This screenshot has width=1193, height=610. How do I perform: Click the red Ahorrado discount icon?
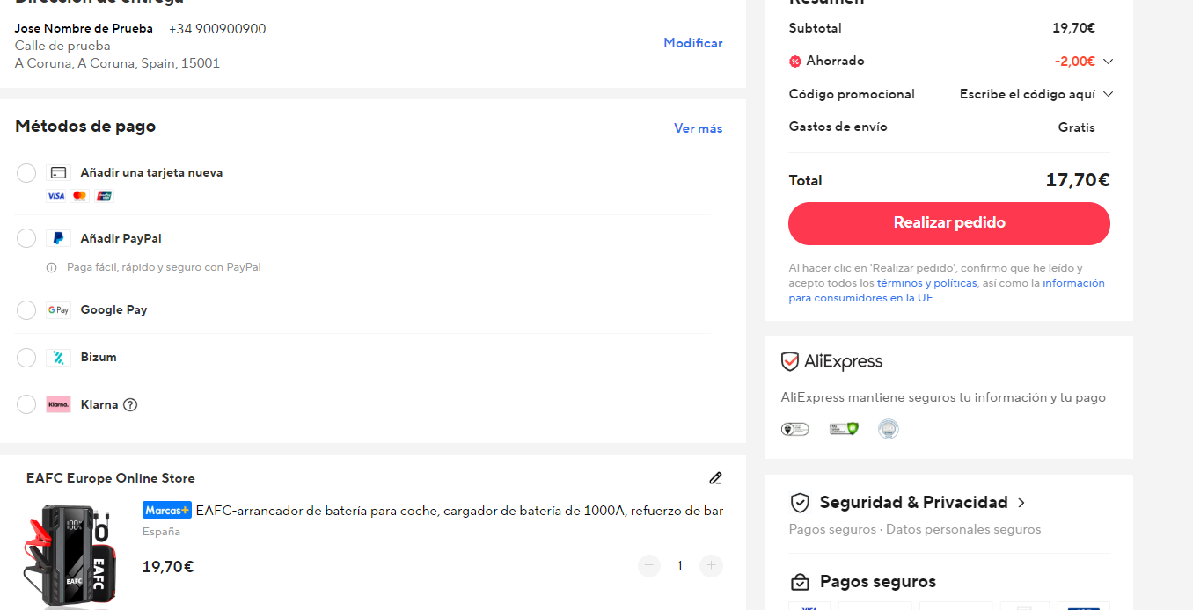[x=795, y=62]
